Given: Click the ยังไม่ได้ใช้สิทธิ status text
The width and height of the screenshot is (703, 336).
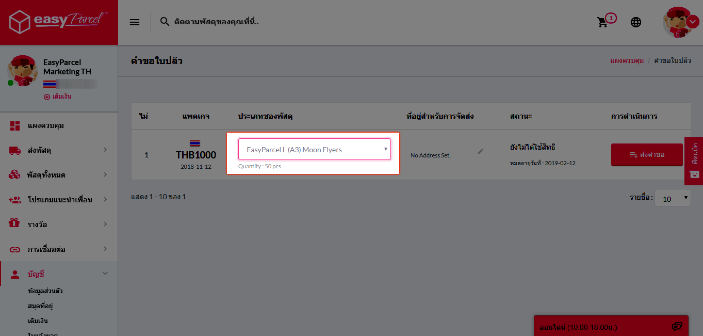Looking at the screenshot, I should (532, 147).
